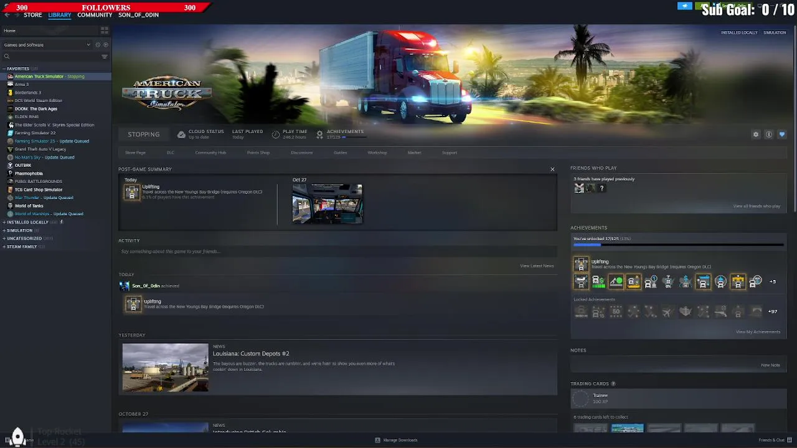Select Farming Simulator 25 Update Queued
797x448 pixels.
coord(52,141)
